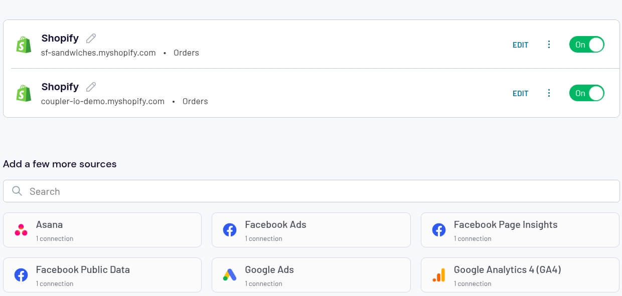This screenshot has width=622, height=296.
Task: Select the Google Ads source card
Action: tap(311, 275)
